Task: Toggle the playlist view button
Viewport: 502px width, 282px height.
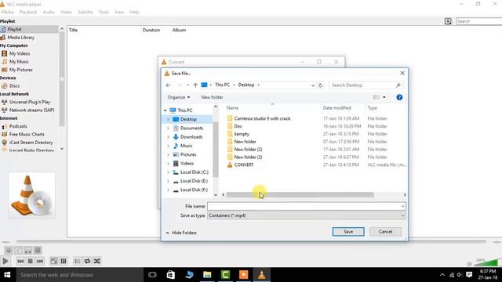Action: pos(78,261)
